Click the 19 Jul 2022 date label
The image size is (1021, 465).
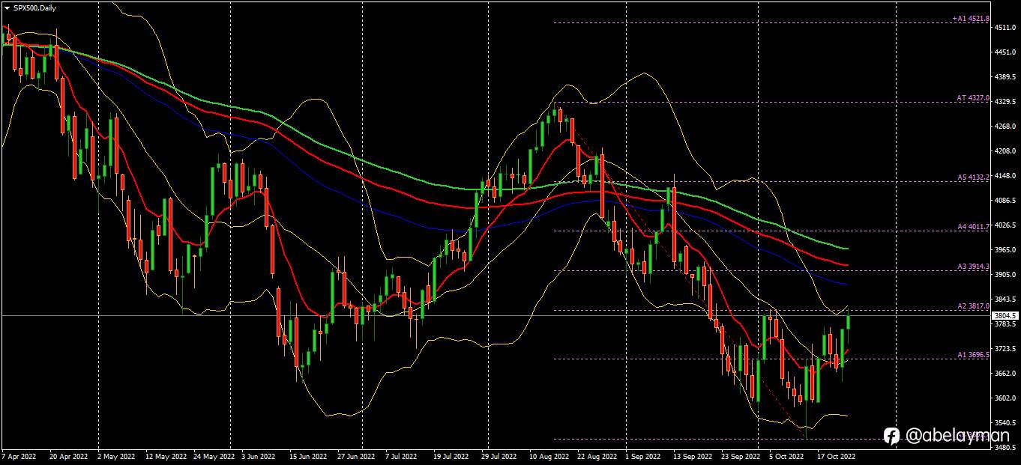coord(451,455)
